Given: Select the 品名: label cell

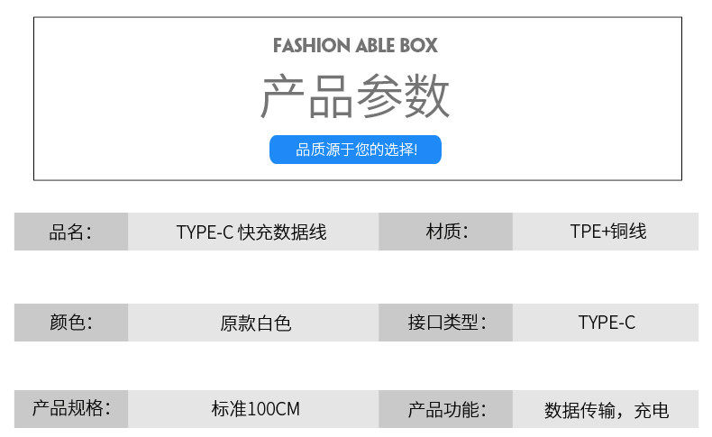Looking at the screenshot, I should (71, 232).
